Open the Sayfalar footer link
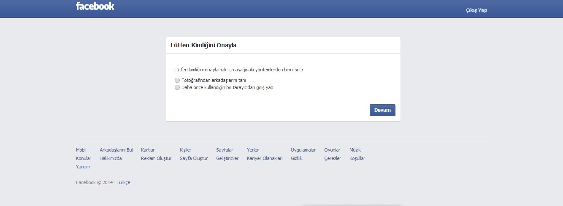Screen dimensions: 563x206 point(225,150)
